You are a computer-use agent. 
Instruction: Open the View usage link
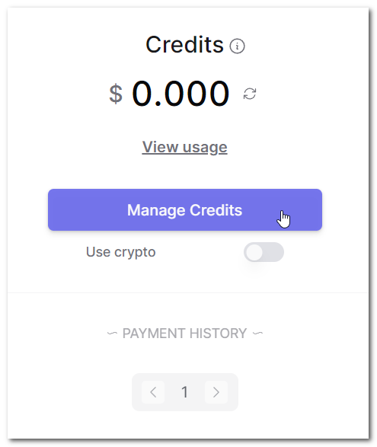click(185, 148)
